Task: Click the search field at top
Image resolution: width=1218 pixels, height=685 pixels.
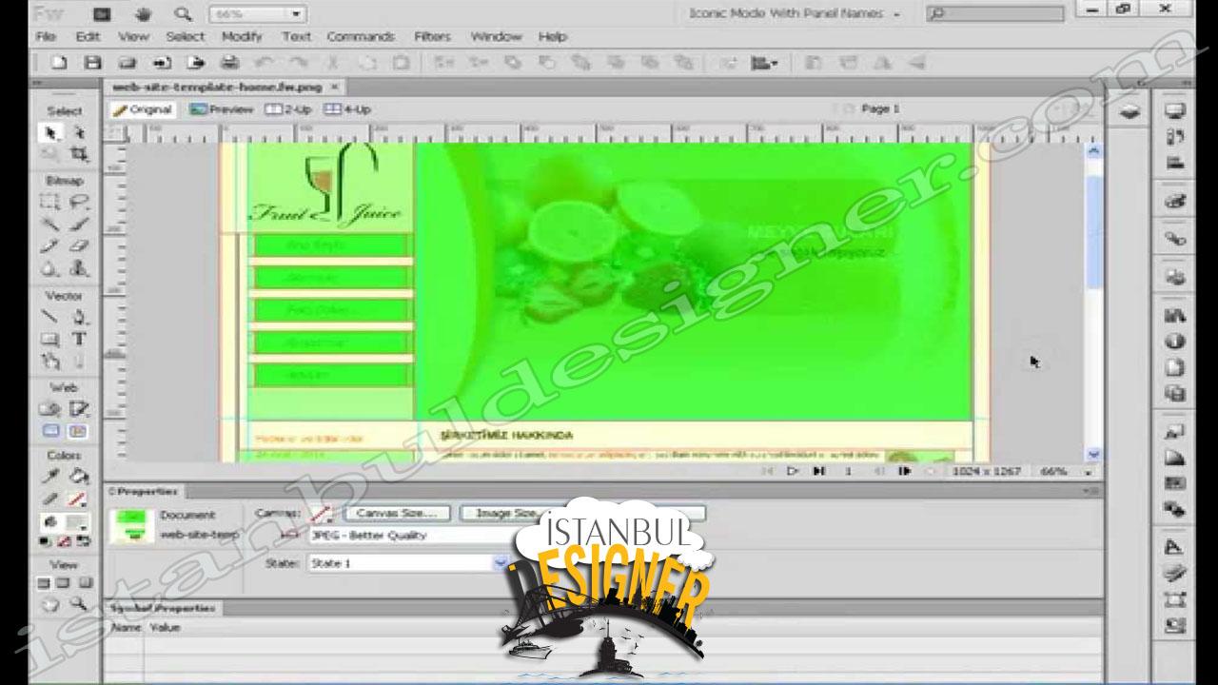Action: pyautogui.click(x=994, y=14)
